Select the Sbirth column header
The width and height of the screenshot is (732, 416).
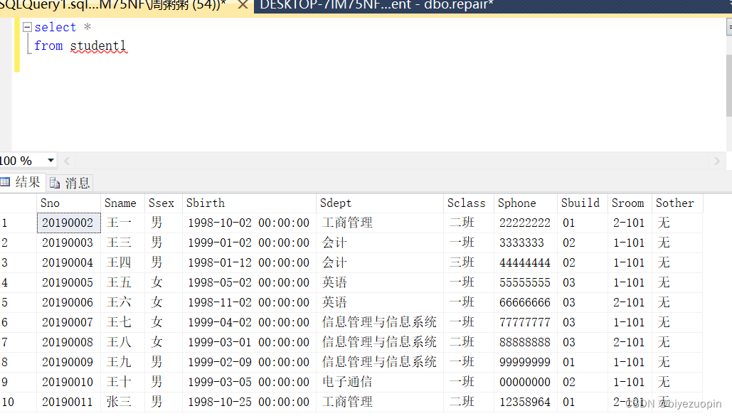249,203
